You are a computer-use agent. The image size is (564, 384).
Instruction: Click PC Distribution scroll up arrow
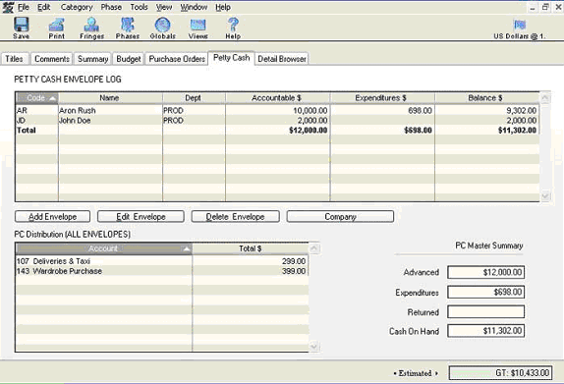coord(314,248)
